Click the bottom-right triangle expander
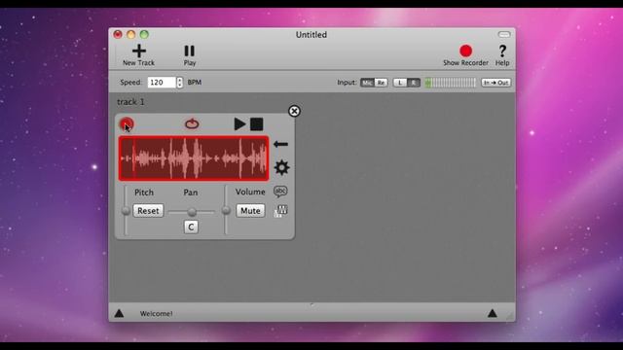Viewport: 623px width, 350px height. tap(493, 313)
